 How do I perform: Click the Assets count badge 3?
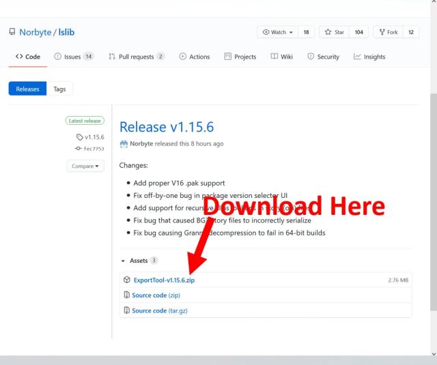tap(154, 261)
